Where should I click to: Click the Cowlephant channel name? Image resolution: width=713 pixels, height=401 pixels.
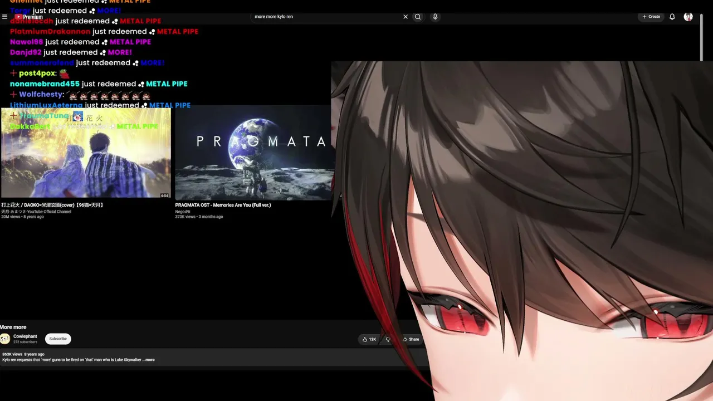coord(25,336)
